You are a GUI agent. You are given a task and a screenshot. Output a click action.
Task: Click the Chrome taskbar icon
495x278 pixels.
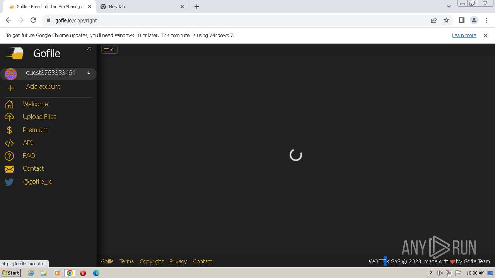pyautogui.click(x=70, y=273)
